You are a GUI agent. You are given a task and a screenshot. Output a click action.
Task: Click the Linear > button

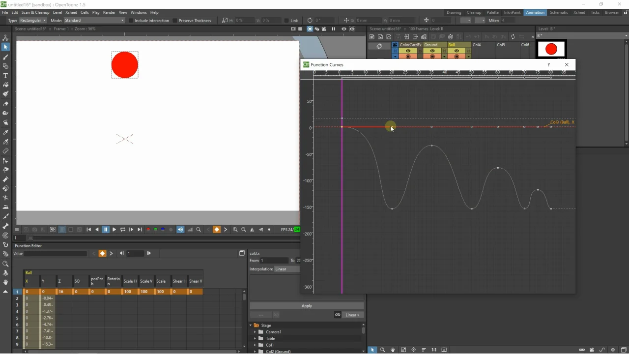pyautogui.click(x=352, y=315)
